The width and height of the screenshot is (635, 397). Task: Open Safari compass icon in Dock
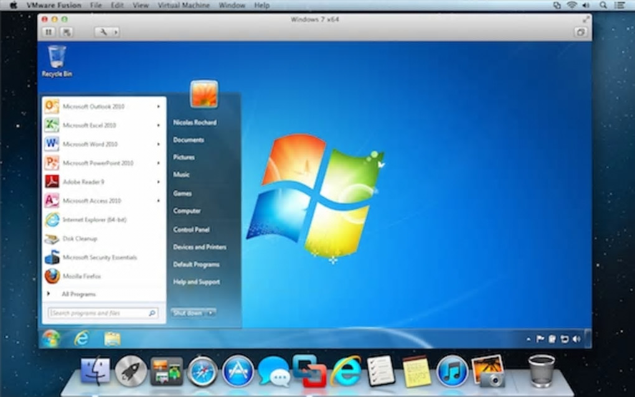point(202,371)
